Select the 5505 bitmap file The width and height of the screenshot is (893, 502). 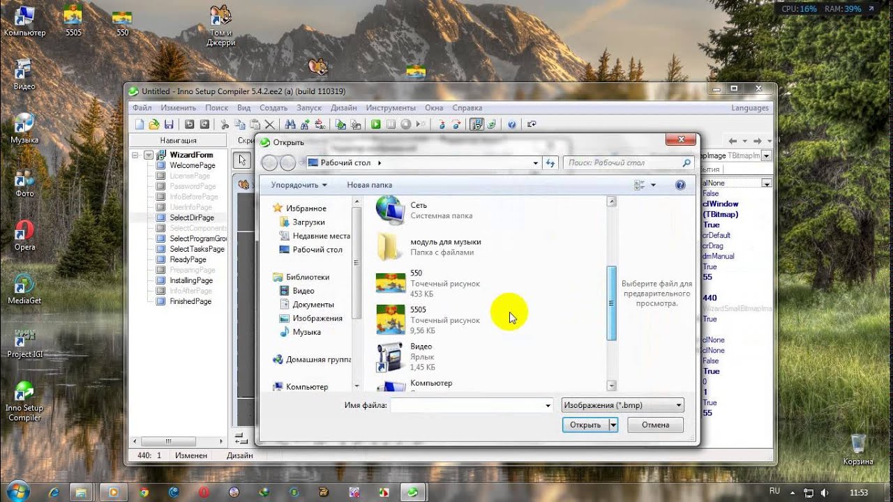point(428,320)
